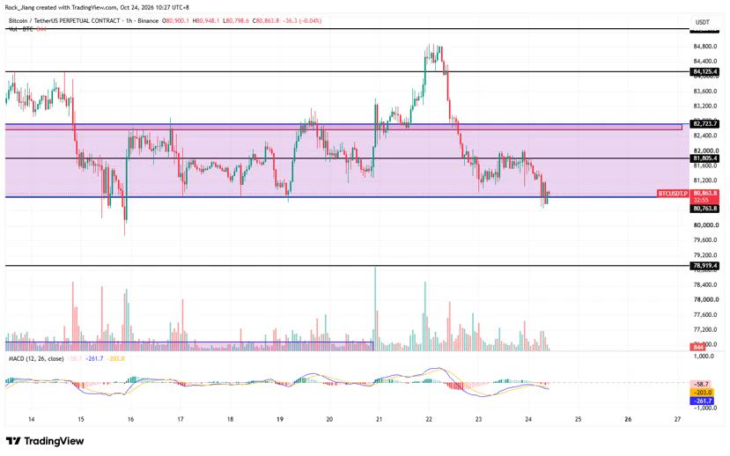Image resolution: width=730 pixels, height=456 pixels.
Task: Click the change value −36.3 (−0.04%)
Action: [302, 21]
